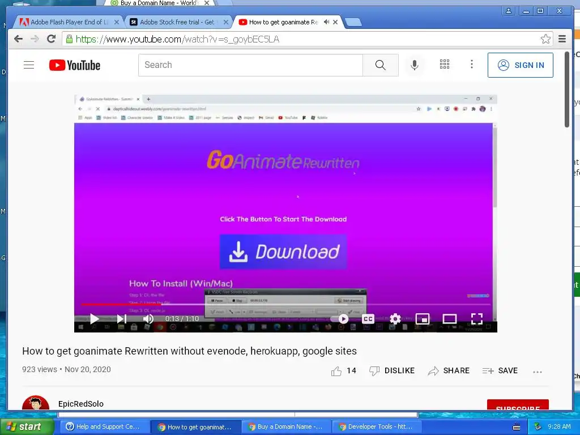Reload the YouTube page
The height and width of the screenshot is (435, 580).
(51, 39)
